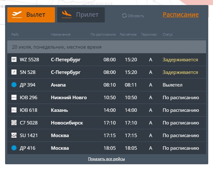Click the airline logo for flight ЮВ 296
Viewport: 213px width, 169px height.
[x=14, y=97]
